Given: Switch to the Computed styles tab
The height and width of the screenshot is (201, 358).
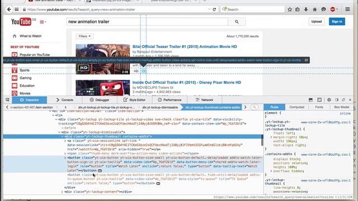Looking at the screenshot, I should click(x=296, y=107).
